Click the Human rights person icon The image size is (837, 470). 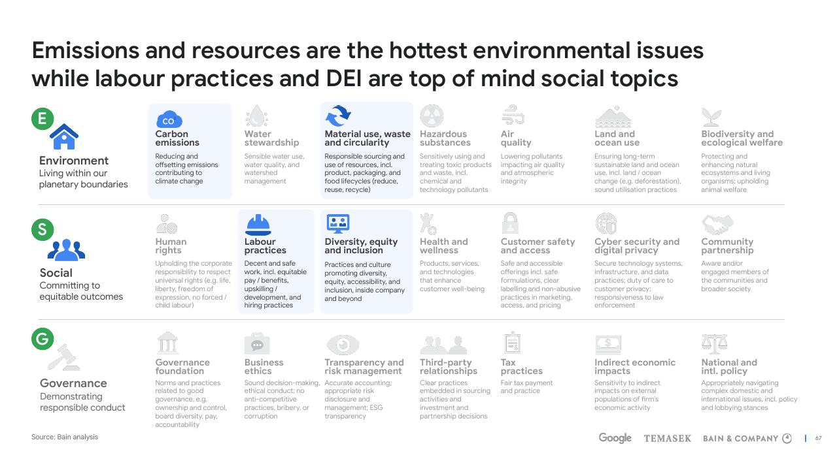[x=166, y=225]
